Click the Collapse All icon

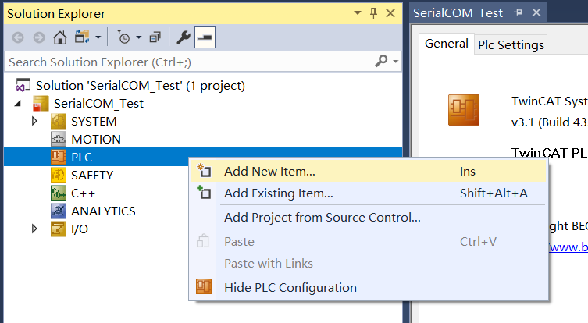pos(155,37)
